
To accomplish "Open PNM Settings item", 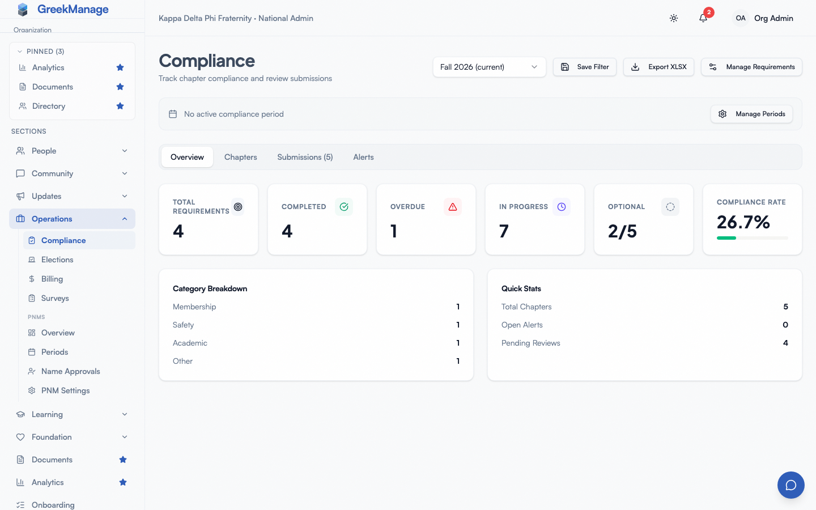I will (x=79, y=390).
